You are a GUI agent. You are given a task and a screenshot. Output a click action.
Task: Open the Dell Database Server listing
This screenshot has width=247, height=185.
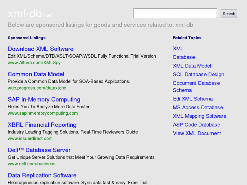tap(39, 150)
